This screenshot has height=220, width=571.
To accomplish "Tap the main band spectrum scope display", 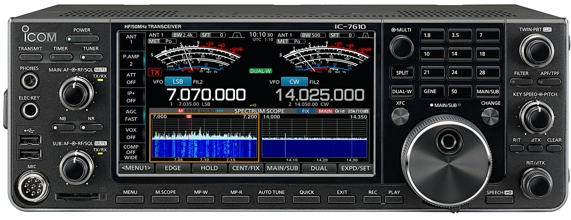I will 205,138.
